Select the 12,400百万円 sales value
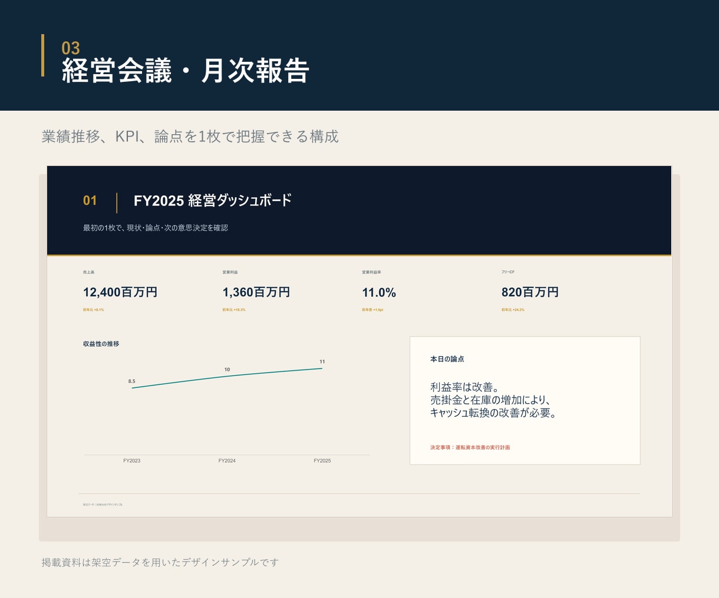 point(120,293)
